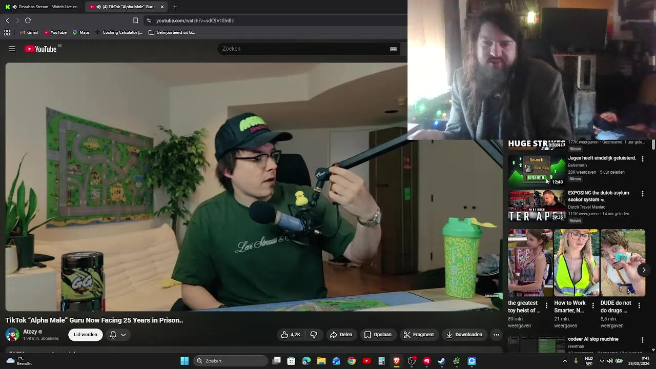The height and width of the screenshot is (369, 656).
Task: Launch Microsoft Edge from the taskbar
Action: tap(306, 361)
